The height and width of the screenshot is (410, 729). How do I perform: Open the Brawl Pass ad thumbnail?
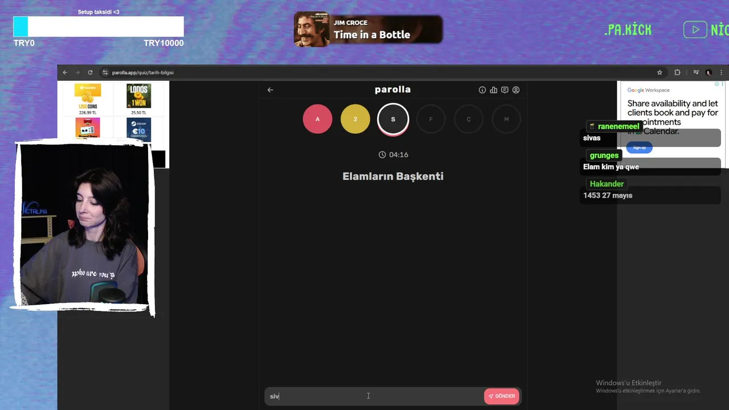click(88, 128)
